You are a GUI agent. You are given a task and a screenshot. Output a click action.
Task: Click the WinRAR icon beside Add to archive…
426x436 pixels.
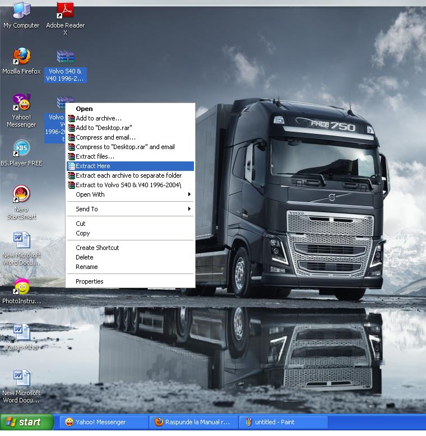click(x=71, y=118)
